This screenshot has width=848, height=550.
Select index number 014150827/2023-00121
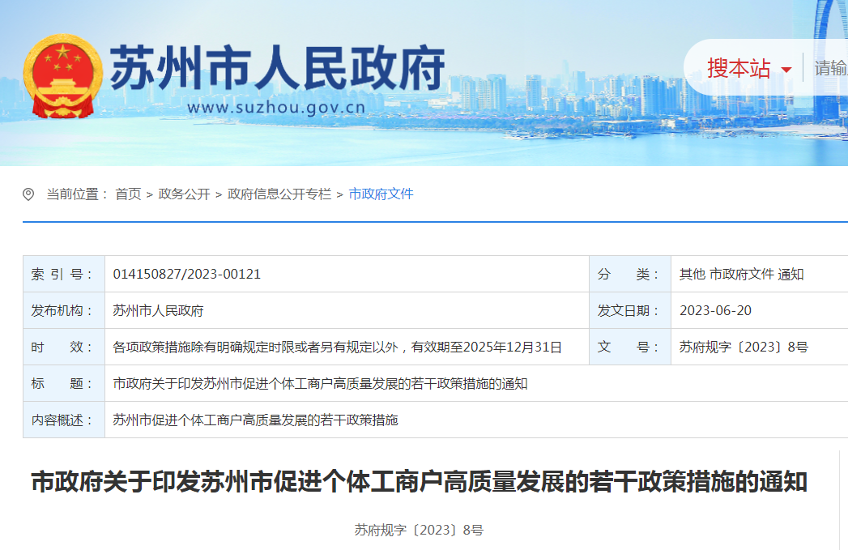[x=186, y=274]
